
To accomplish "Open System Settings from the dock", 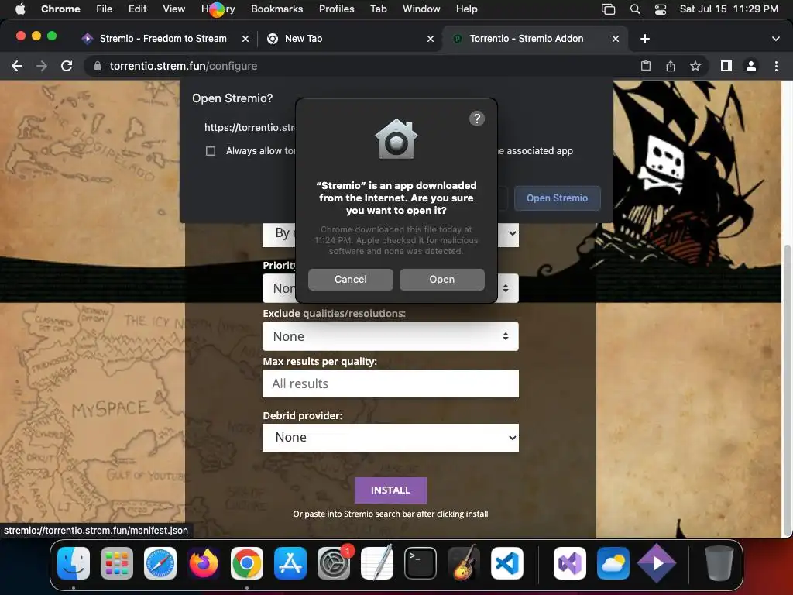I will click(x=334, y=563).
